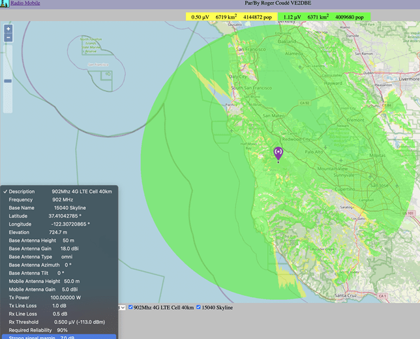Screen dimensions: 420x339
Task: Choose Strong signal margin highlighted entry
Action: pos(59,336)
